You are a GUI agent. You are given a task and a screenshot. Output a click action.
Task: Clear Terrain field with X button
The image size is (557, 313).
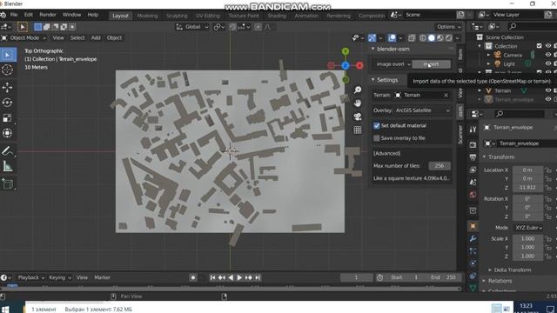(x=446, y=95)
